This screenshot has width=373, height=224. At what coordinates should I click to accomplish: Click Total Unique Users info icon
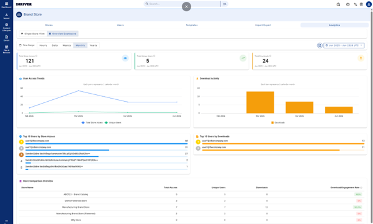[154, 56]
